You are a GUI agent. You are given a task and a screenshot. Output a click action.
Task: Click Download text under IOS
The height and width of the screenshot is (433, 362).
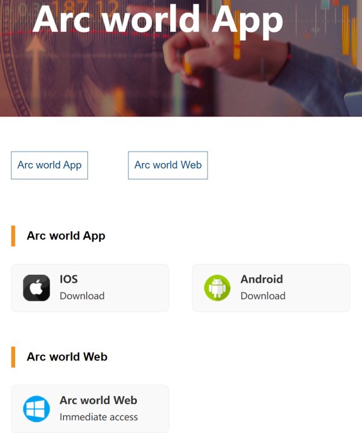pyautogui.click(x=82, y=296)
